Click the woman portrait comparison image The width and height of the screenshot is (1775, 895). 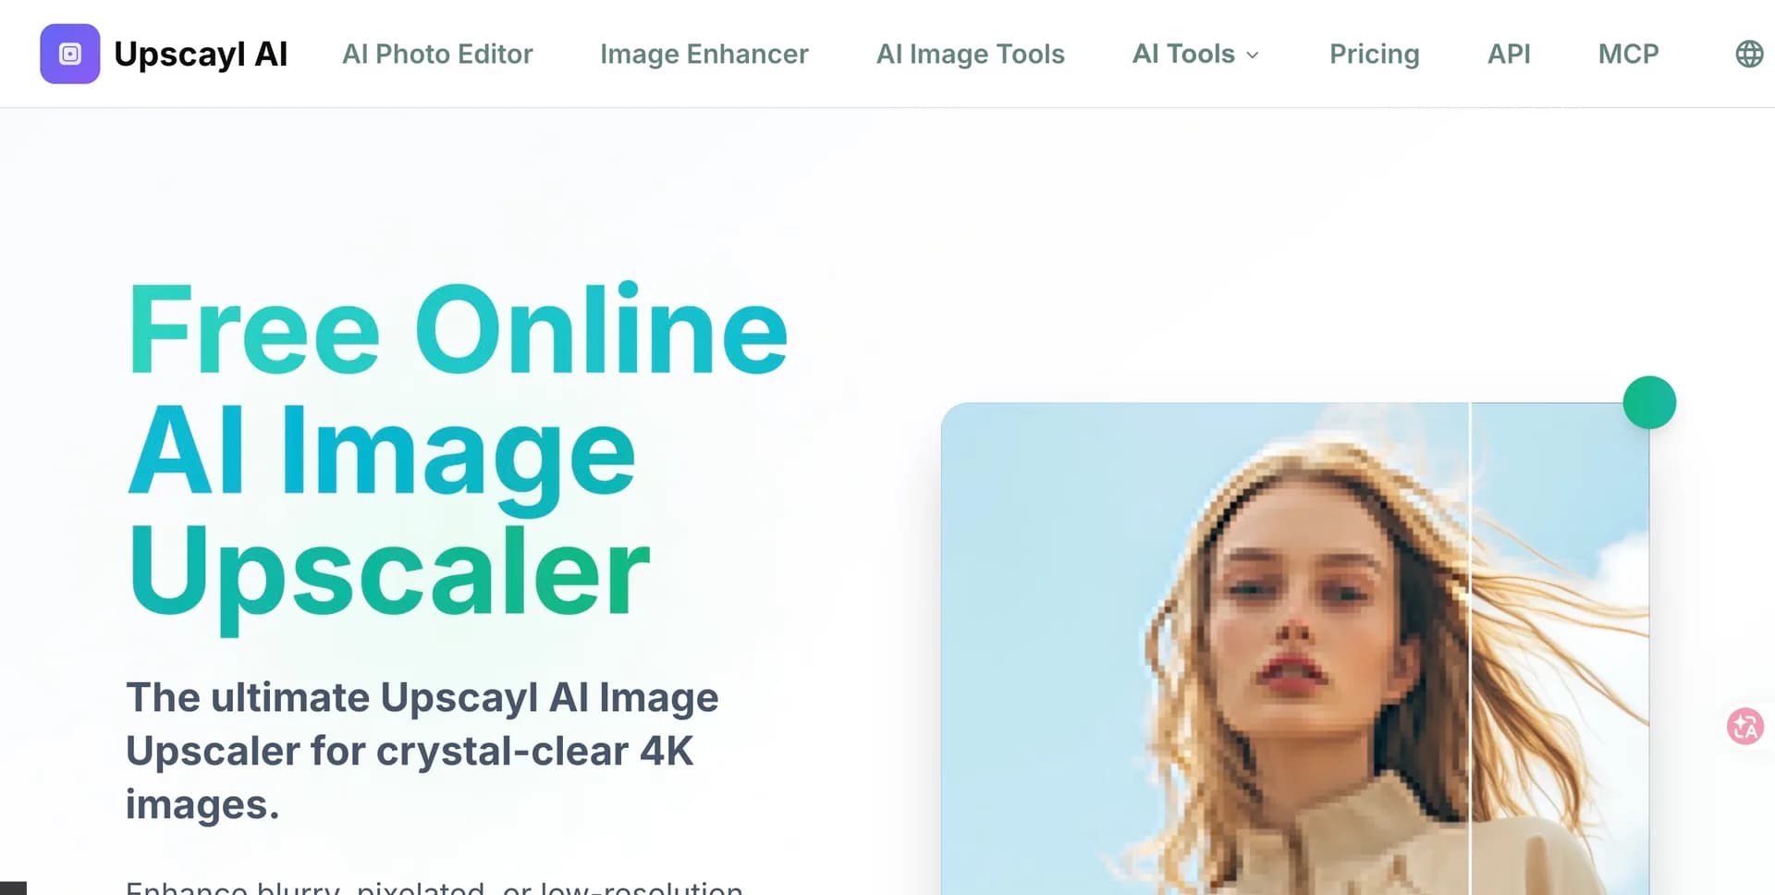pyautogui.click(x=1295, y=648)
